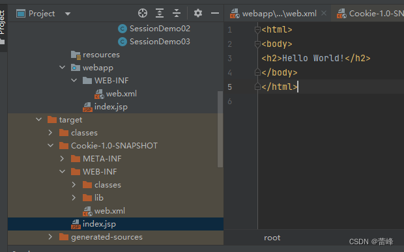
Task: Expand the classes folder under Cookie WEB-INF
Action: point(74,184)
